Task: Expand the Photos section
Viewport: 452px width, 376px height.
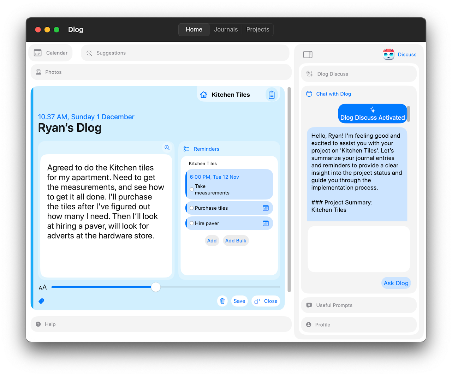Action: [161, 72]
